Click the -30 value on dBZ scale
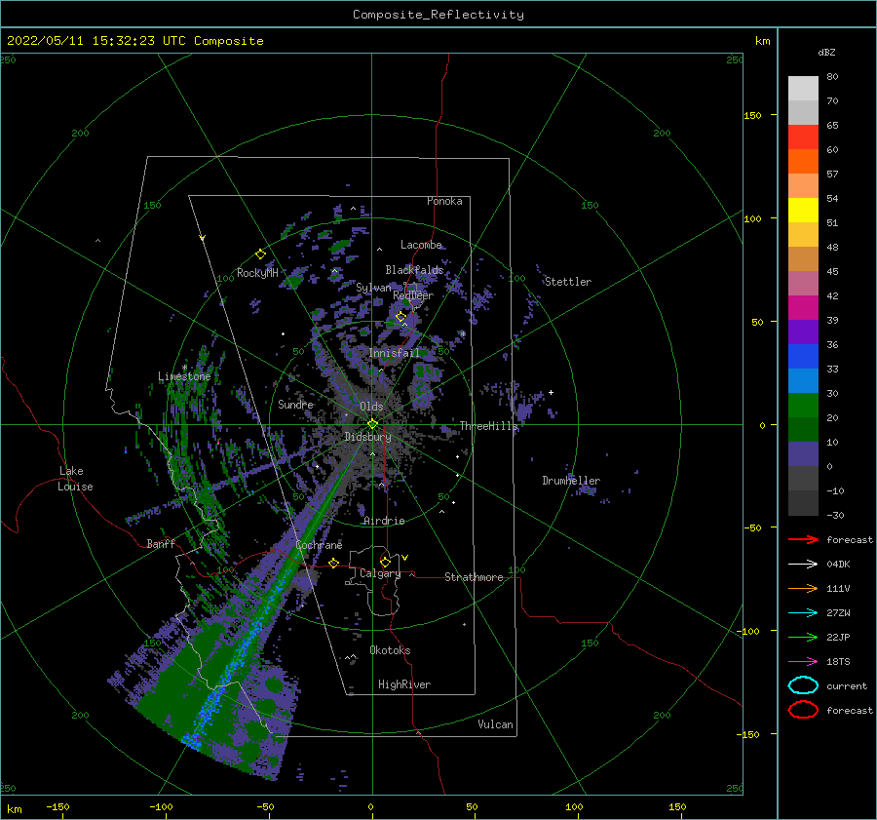This screenshot has height=820, width=877. tap(835, 515)
